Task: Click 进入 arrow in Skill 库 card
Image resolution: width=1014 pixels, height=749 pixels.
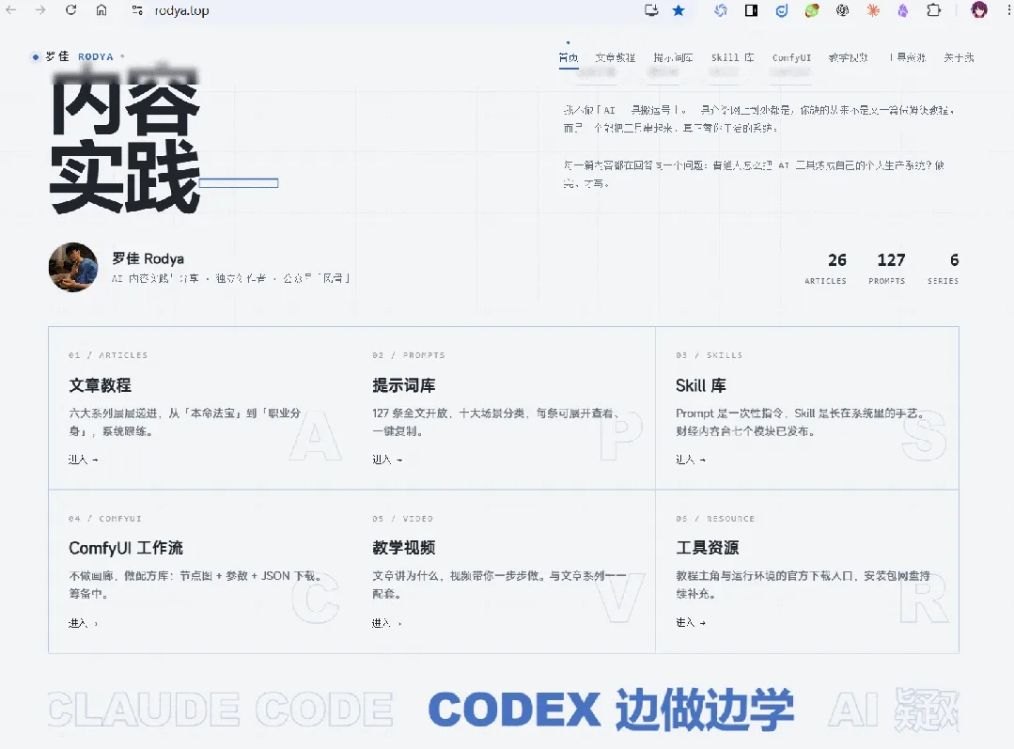Action: pyautogui.click(x=691, y=460)
